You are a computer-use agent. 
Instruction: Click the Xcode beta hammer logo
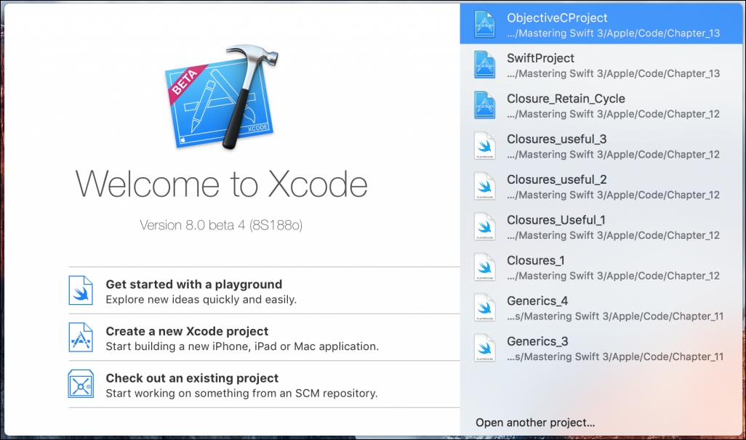[222, 97]
